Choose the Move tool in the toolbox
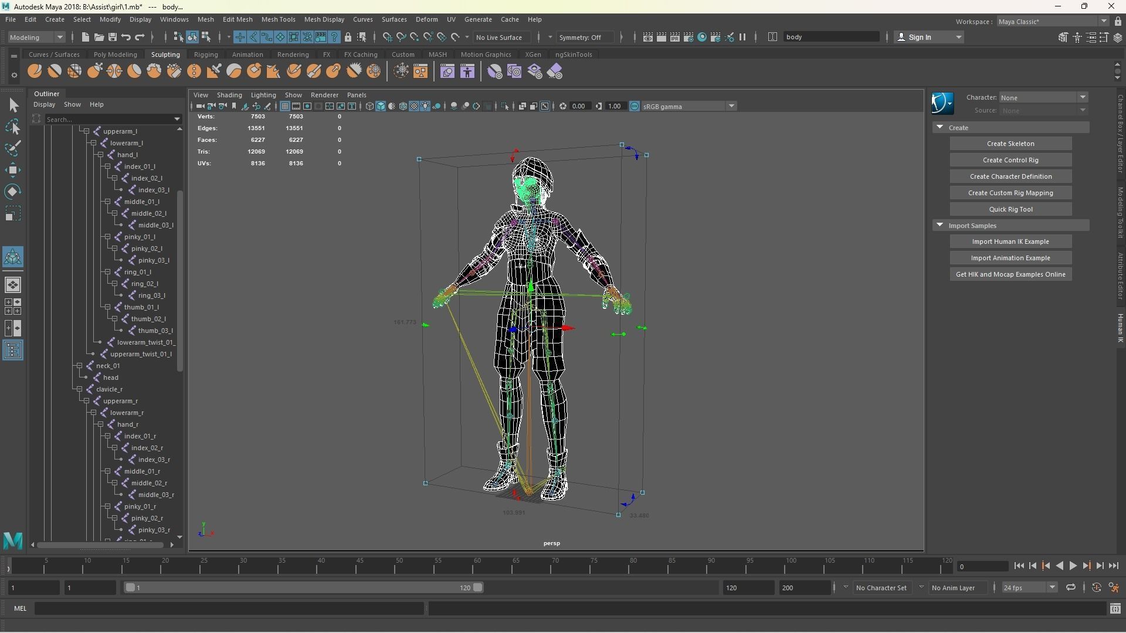Viewport: 1126px width, 633px height. point(13,171)
